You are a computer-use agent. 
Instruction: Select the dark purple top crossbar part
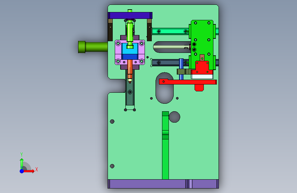(x=130, y=15)
